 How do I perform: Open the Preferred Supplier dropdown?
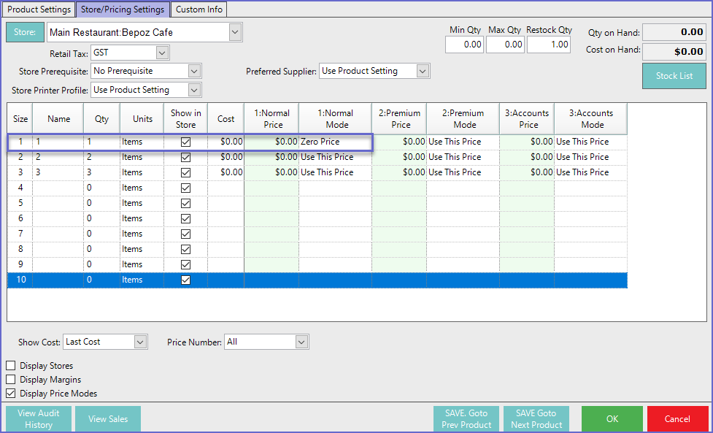(423, 71)
